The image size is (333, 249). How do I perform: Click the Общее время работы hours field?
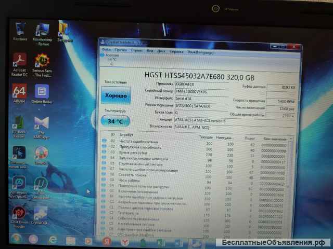(280, 116)
